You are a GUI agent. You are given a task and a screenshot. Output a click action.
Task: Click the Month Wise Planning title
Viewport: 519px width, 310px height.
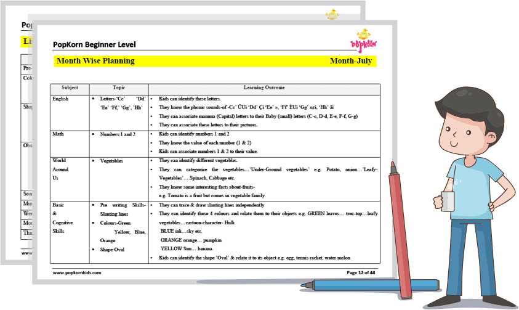tap(95, 61)
